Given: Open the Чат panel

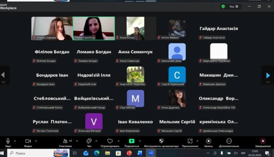Looking at the screenshot, I should (89, 141).
